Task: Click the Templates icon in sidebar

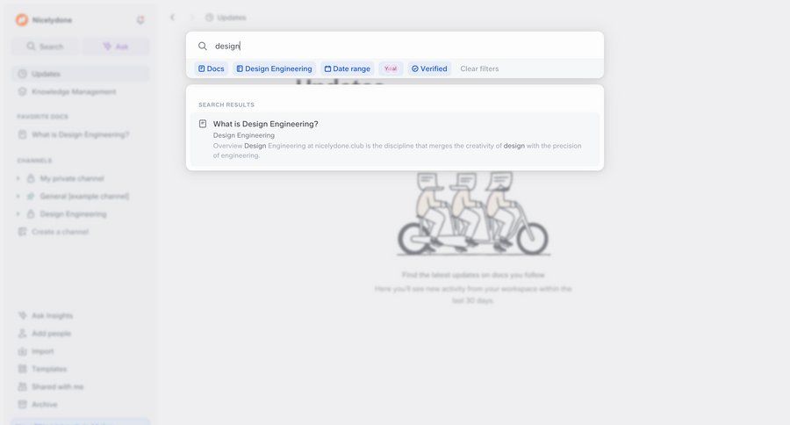Action: tap(22, 369)
